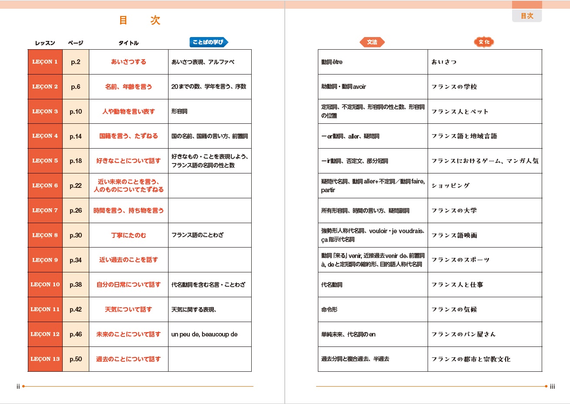Click the 命令形 grammar entry
Screen dimensions: 570x404
tap(329, 309)
